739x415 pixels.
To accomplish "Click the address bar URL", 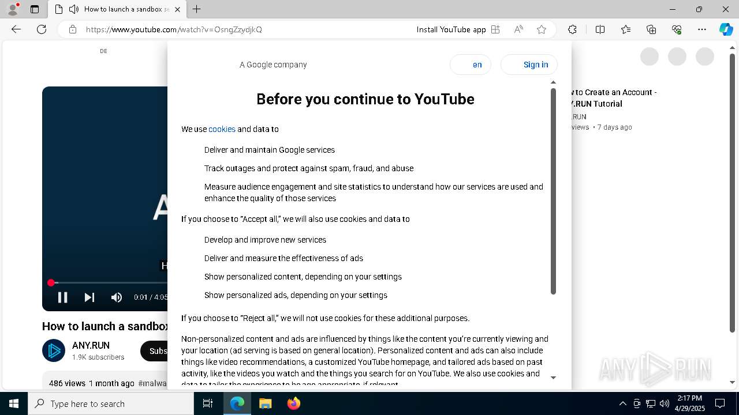I will tap(174, 29).
